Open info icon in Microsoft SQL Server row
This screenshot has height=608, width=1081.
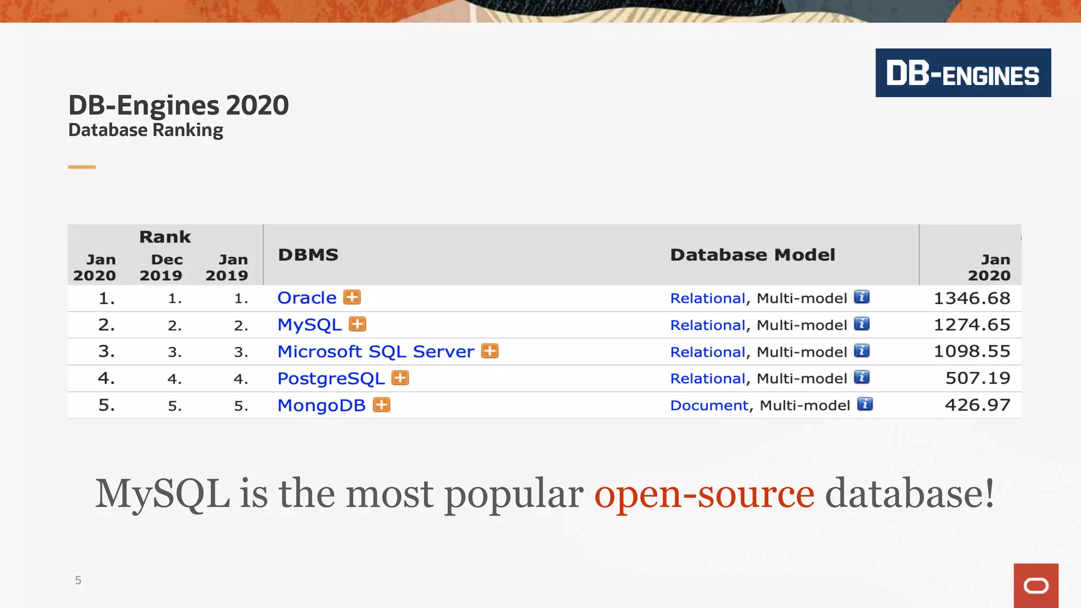(x=862, y=351)
